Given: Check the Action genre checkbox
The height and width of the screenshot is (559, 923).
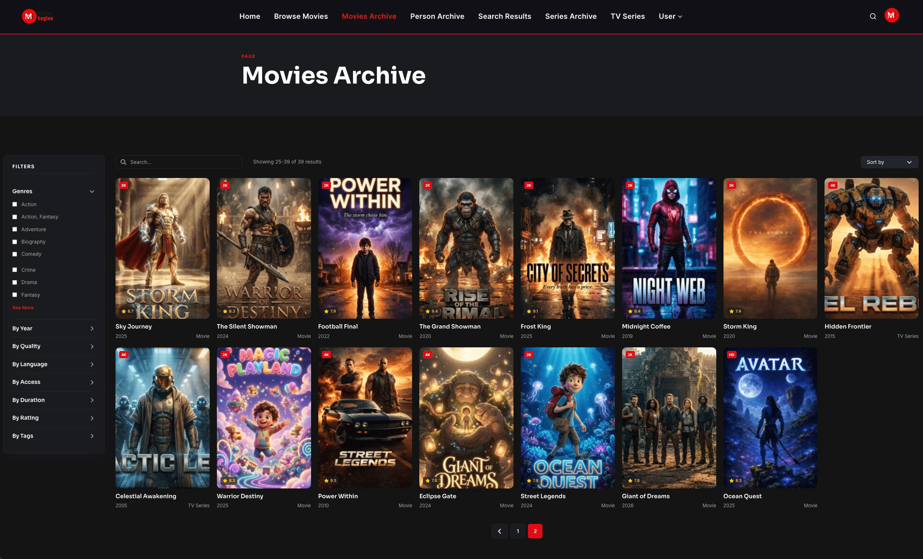Looking at the screenshot, I should pyautogui.click(x=15, y=204).
